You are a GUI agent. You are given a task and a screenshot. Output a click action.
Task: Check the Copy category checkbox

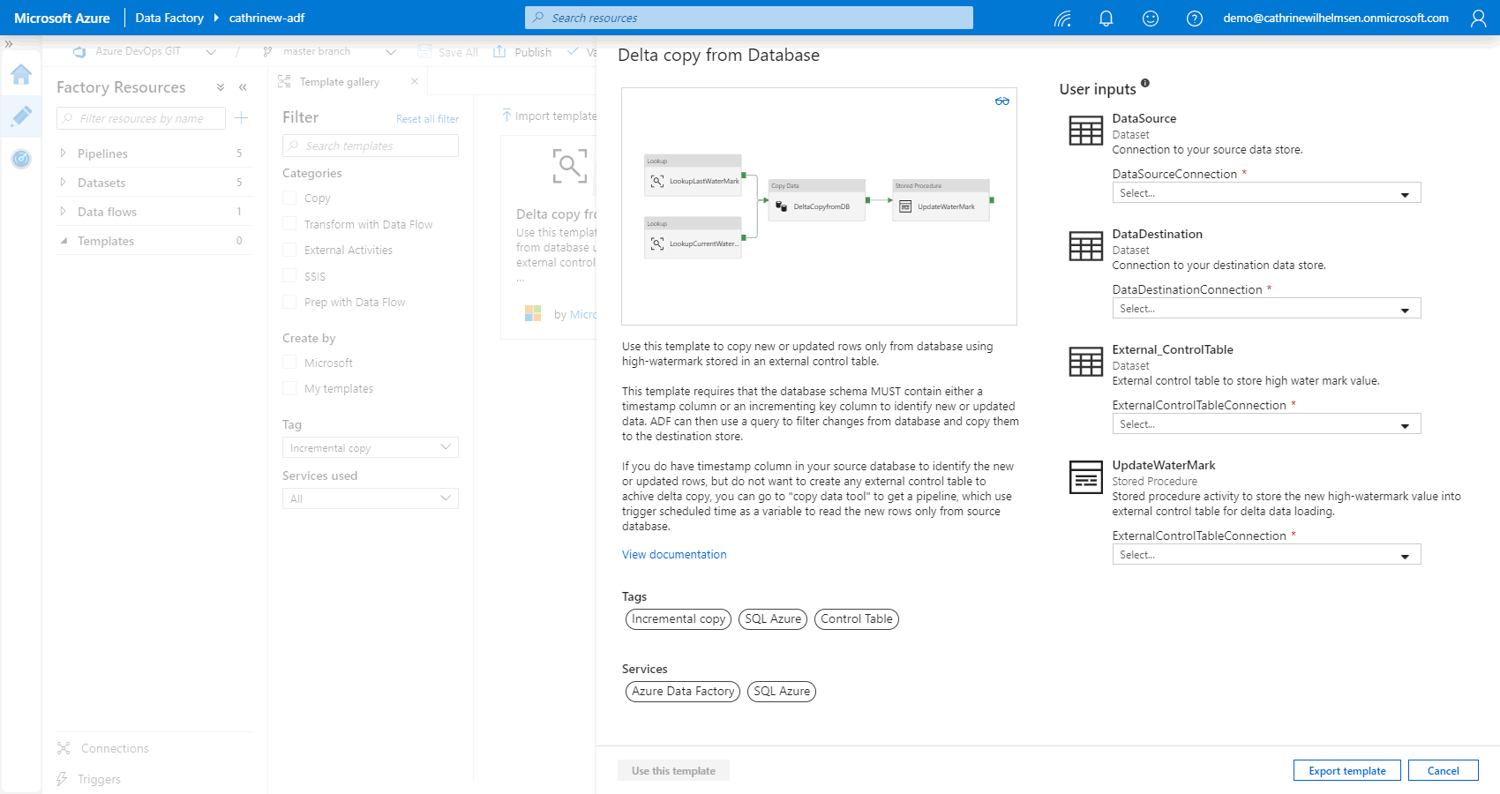[289, 198]
